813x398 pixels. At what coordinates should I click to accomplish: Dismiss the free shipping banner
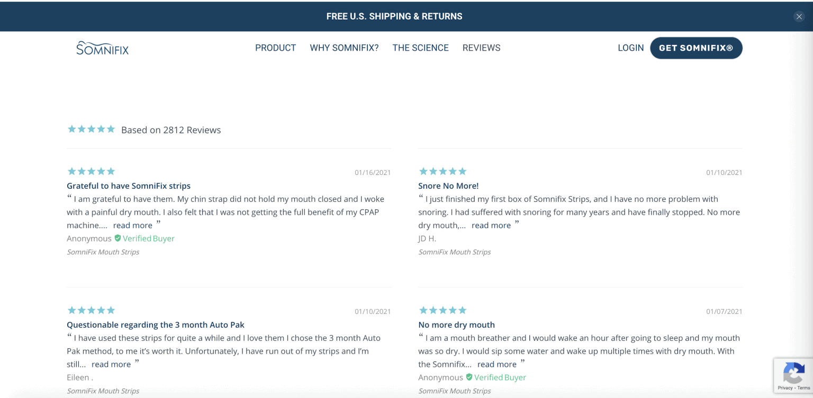pyautogui.click(x=799, y=16)
